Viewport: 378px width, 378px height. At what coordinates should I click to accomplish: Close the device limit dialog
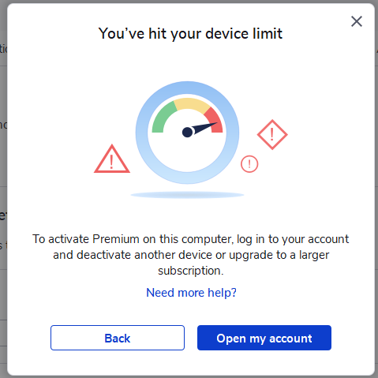coord(357,21)
